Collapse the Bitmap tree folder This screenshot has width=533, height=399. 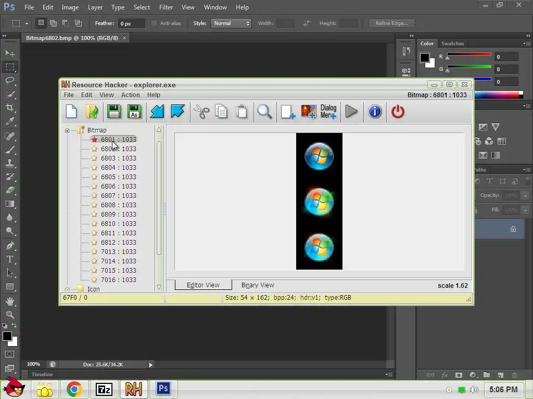pos(67,130)
